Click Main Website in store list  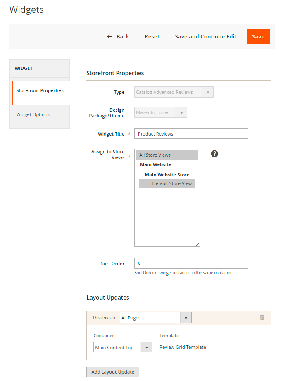156,164
